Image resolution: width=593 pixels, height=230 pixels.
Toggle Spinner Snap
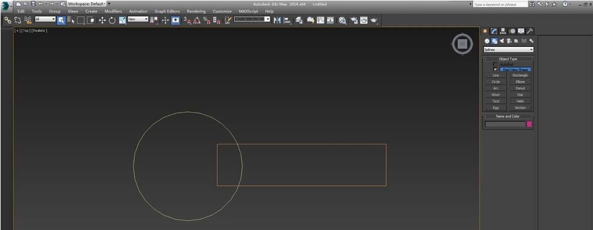(x=216, y=20)
